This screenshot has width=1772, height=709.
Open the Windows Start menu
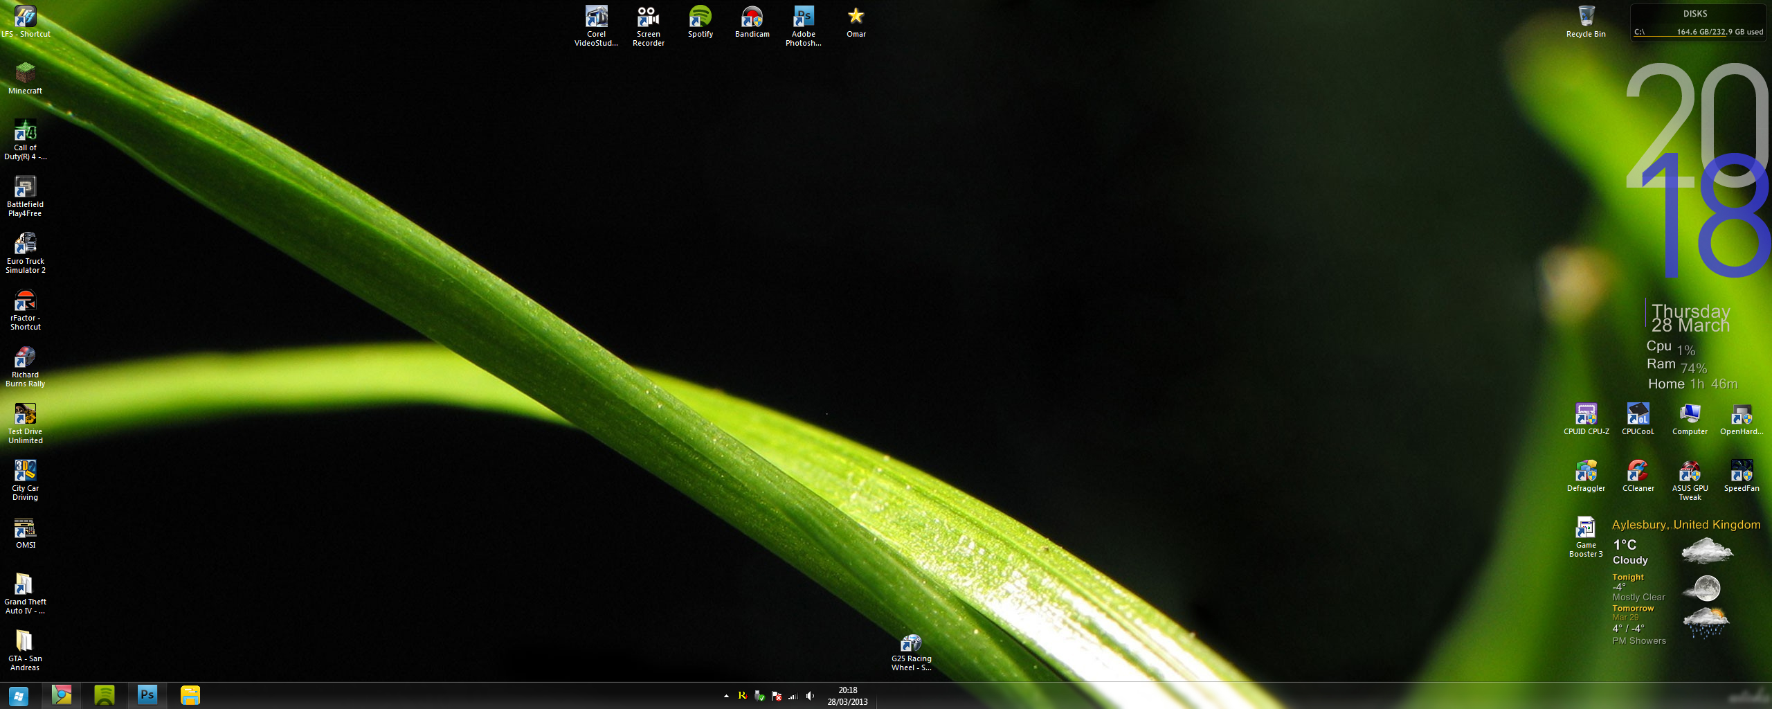pyautogui.click(x=19, y=696)
